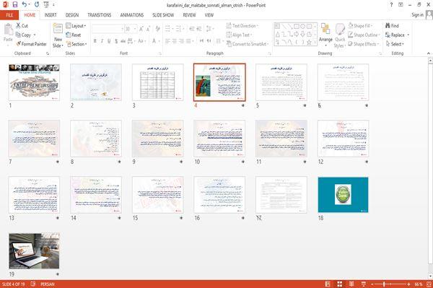
Task: Toggle text Shadow formatting
Action: click(116, 41)
